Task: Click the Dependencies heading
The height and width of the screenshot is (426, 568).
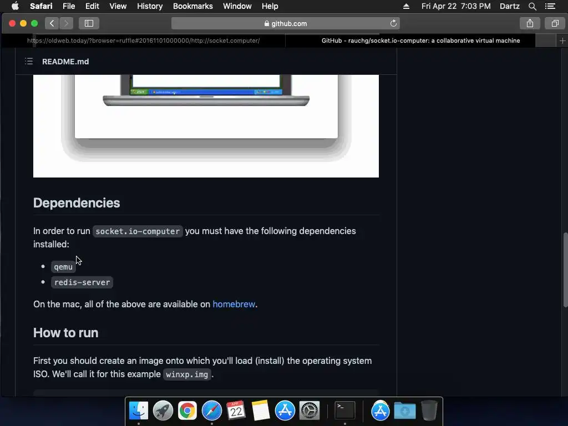Action: click(x=77, y=203)
